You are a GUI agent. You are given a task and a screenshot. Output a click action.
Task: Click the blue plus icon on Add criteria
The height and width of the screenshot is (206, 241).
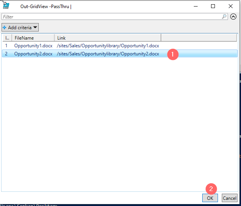(5, 28)
